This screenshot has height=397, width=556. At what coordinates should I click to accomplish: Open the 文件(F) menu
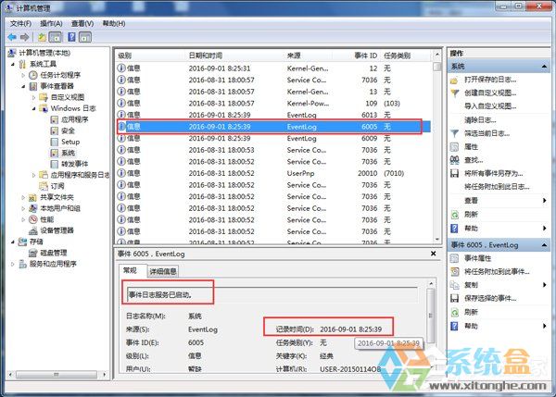[x=20, y=24]
